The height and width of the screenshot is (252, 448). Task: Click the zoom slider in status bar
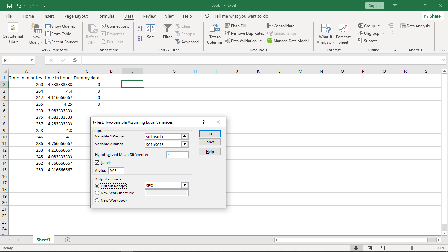point(412,248)
